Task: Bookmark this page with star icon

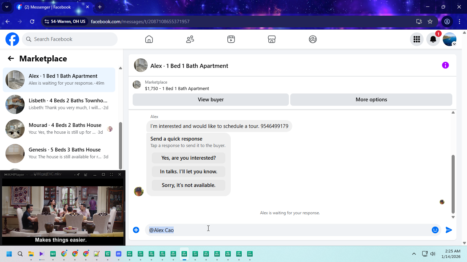Action: [x=430, y=21]
